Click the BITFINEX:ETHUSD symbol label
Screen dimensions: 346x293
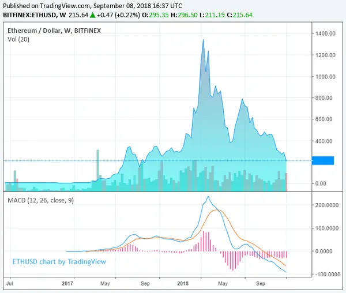pos(29,14)
